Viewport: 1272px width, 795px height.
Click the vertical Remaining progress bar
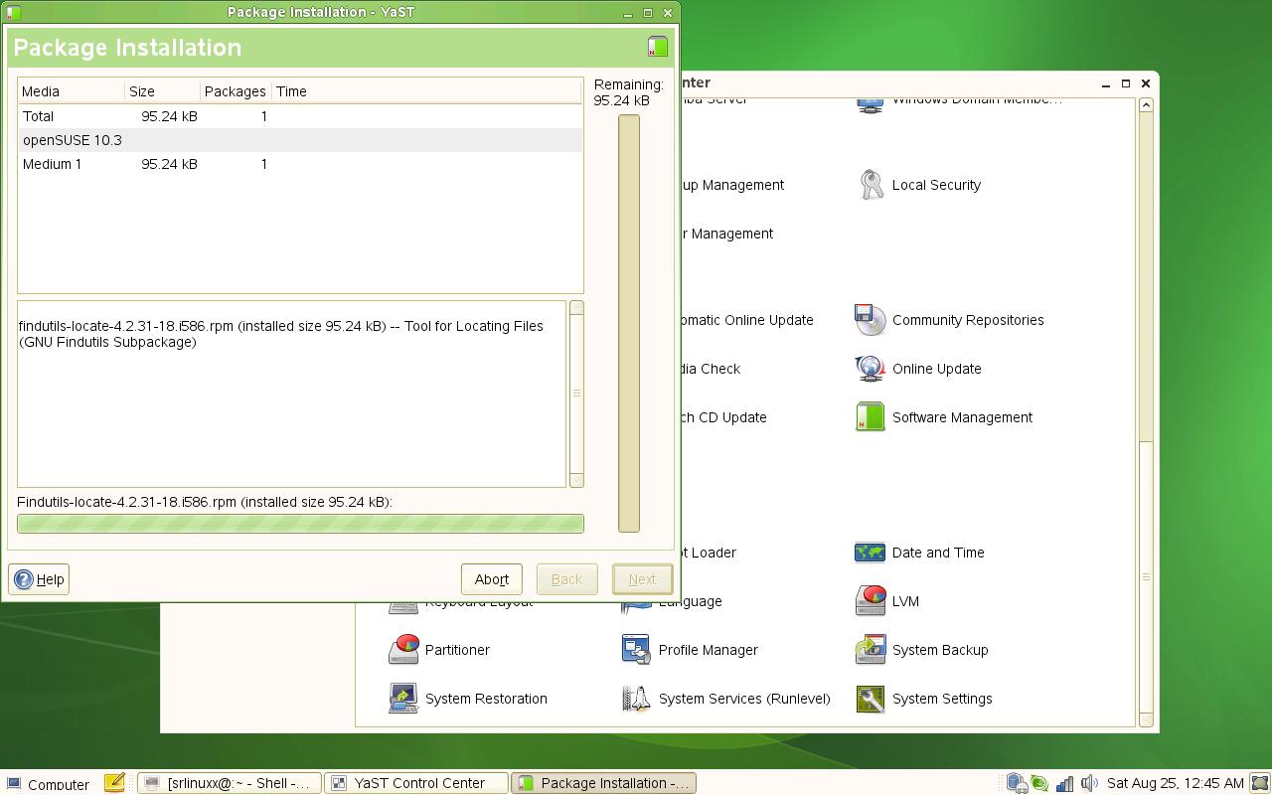tap(629, 324)
